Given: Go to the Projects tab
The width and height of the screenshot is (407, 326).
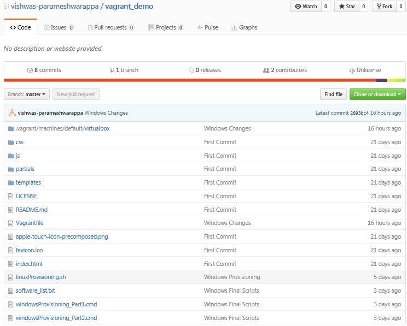Looking at the screenshot, I should coord(166,27).
